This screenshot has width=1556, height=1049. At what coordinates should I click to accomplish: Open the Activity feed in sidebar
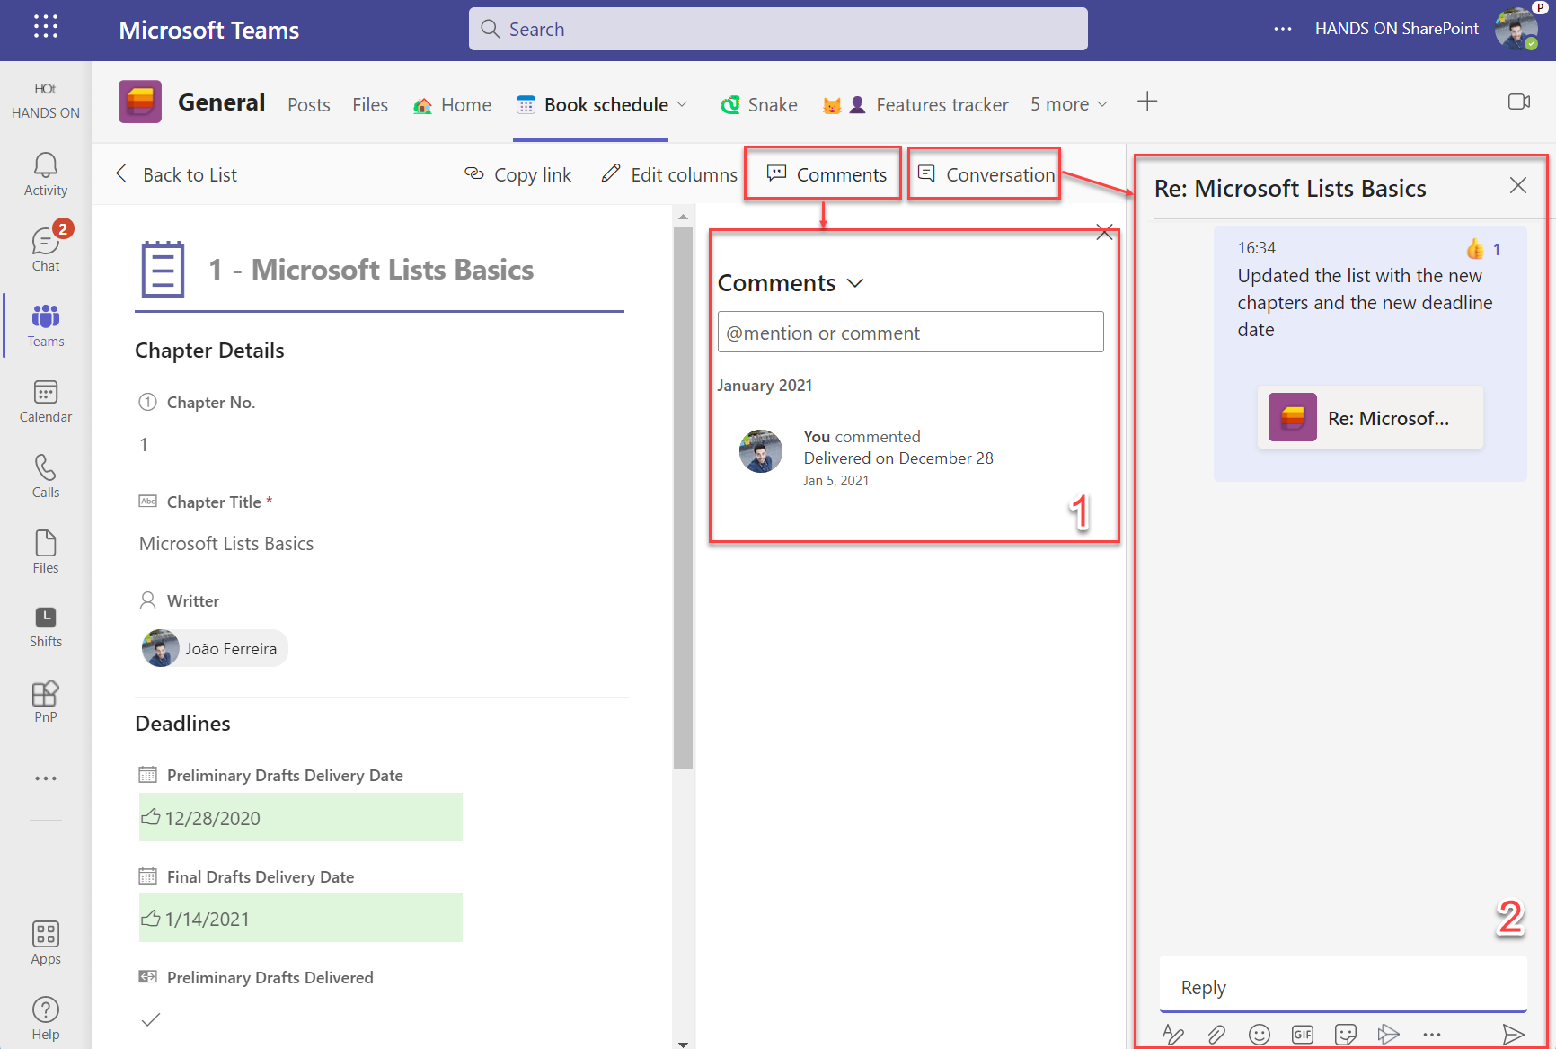coord(46,174)
